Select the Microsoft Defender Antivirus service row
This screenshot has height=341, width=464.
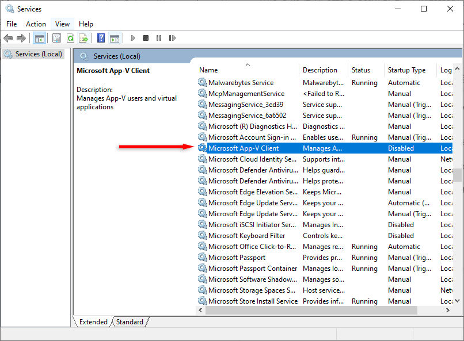click(253, 170)
